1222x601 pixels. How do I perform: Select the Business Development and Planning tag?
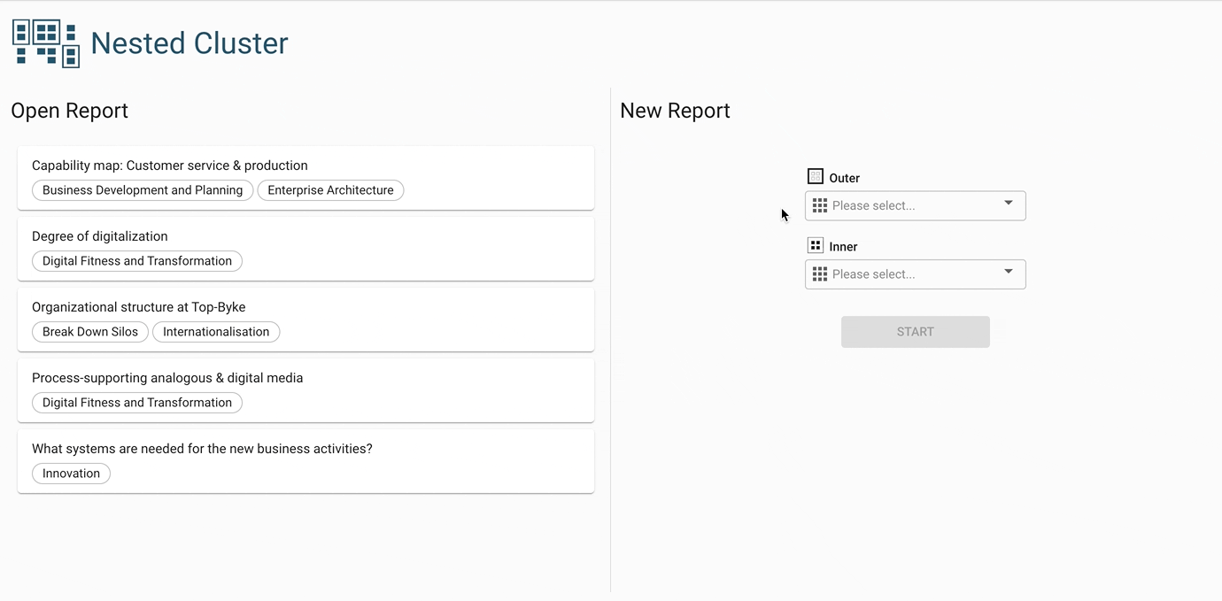(x=143, y=190)
